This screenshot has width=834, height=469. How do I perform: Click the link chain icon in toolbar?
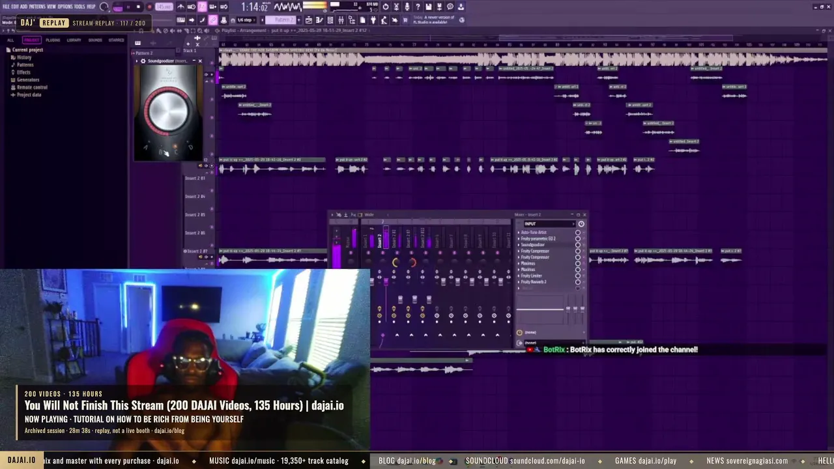tap(213, 20)
